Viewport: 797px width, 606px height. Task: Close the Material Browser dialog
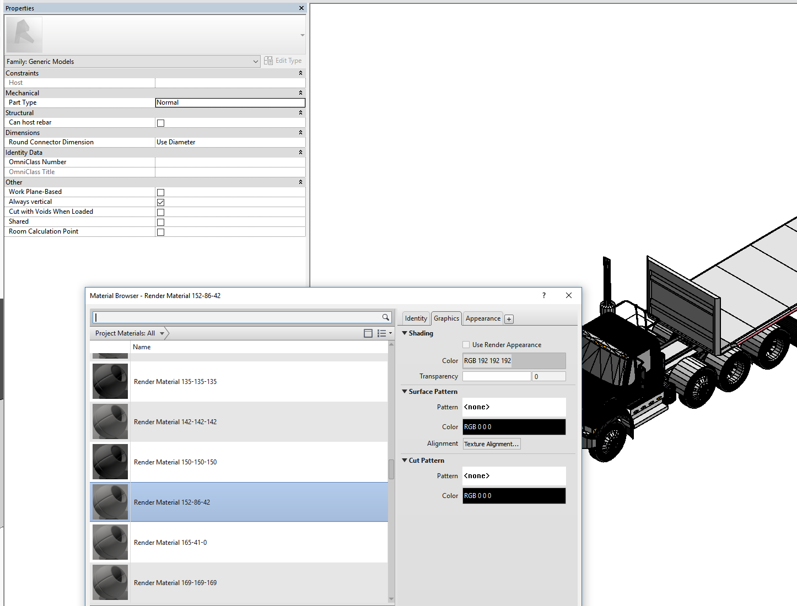[x=569, y=295]
